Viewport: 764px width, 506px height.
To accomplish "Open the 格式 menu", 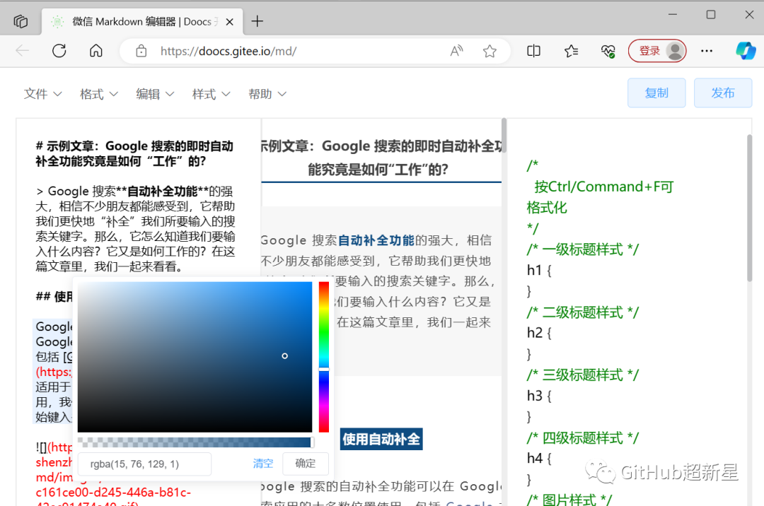I will point(99,93).
